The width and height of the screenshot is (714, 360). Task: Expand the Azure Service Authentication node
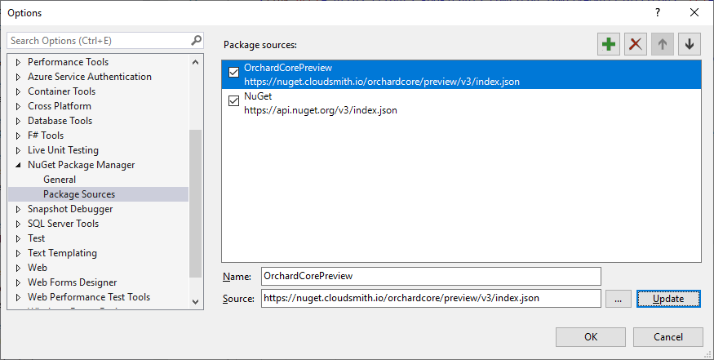tap(18, 77)
